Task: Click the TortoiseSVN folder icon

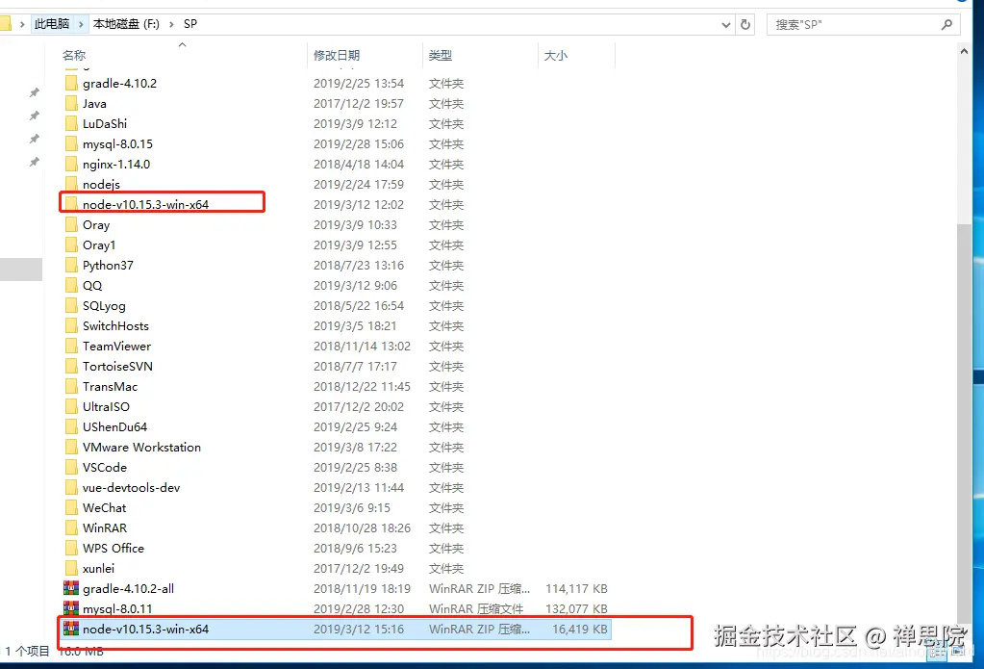Action: click(x=71, y=366)
